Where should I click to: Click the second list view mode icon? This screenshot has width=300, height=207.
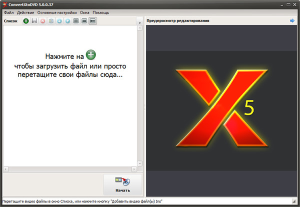point(84,21)
